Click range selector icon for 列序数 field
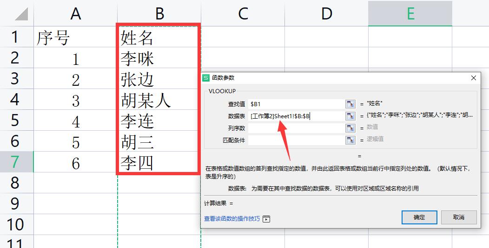The height and width of the screenshot is (248, 489). coord(350,127)
